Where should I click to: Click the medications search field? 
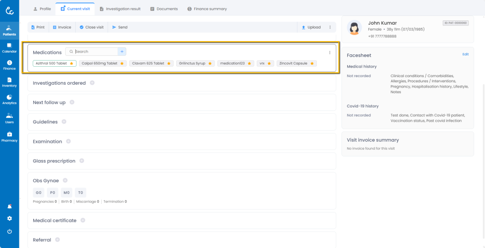tap(95, 52)
